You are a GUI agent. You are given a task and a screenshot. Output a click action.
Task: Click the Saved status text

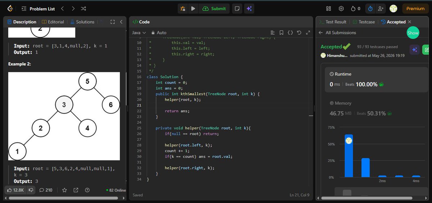[138, 195]
